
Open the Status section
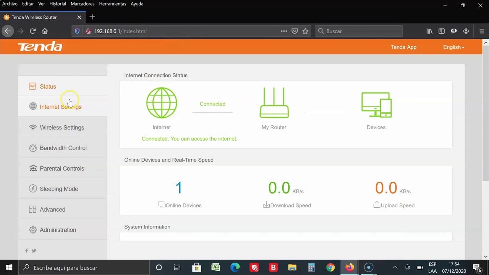click(62, 87)
